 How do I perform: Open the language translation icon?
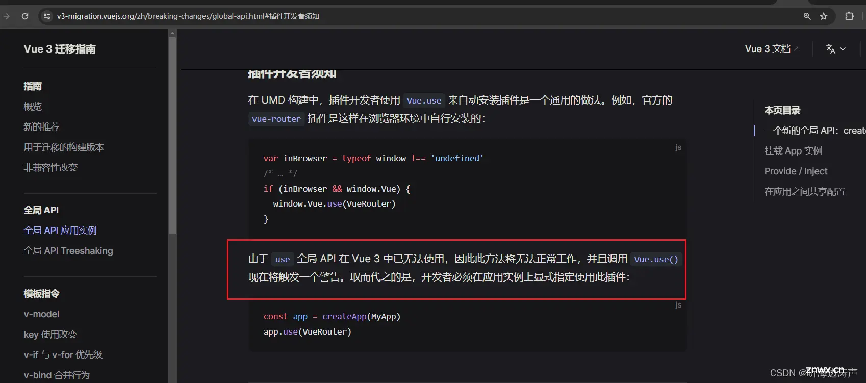[831, 49]
